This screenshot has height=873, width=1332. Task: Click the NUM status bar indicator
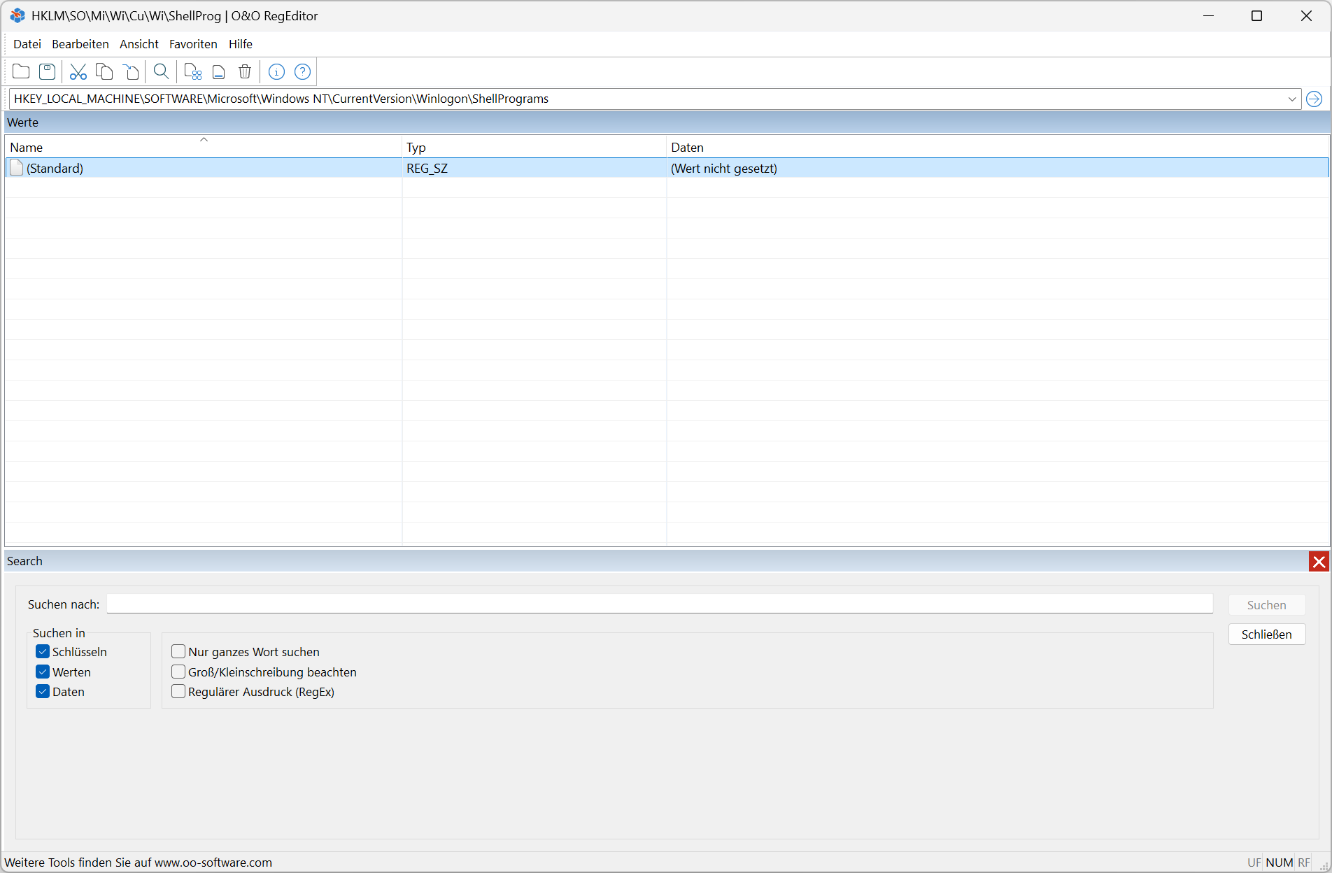click(x=1279, y=863)
